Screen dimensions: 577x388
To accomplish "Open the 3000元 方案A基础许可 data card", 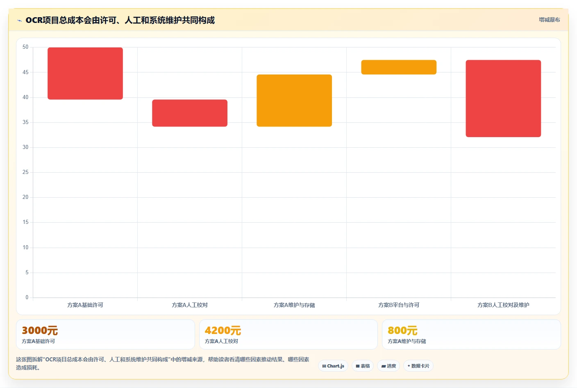I will 105,334.
